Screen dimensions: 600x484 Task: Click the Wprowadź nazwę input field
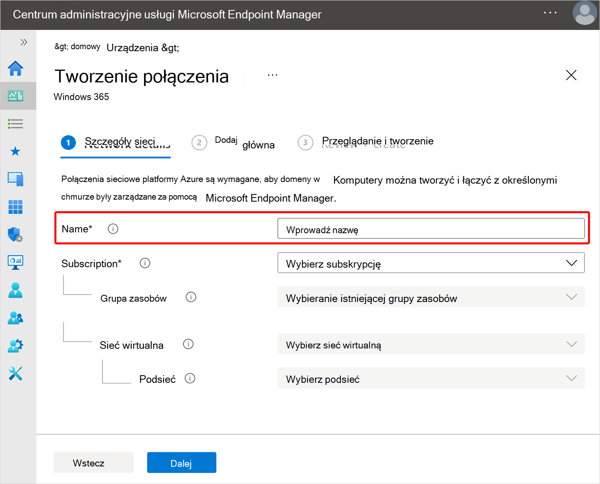[x=431, y=228]
